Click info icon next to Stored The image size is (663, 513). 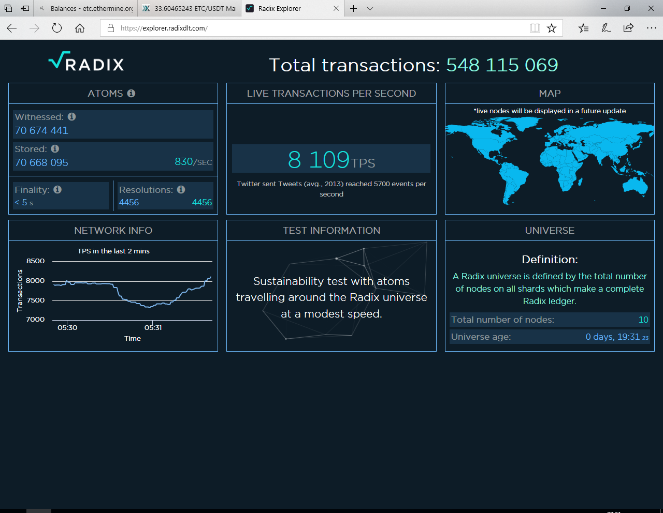point(55,149)
